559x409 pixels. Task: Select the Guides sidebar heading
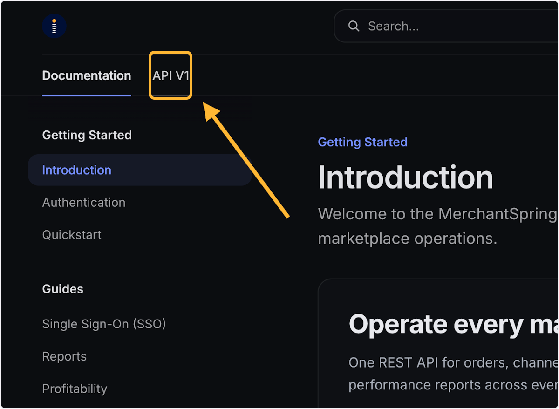click(63, 289)
